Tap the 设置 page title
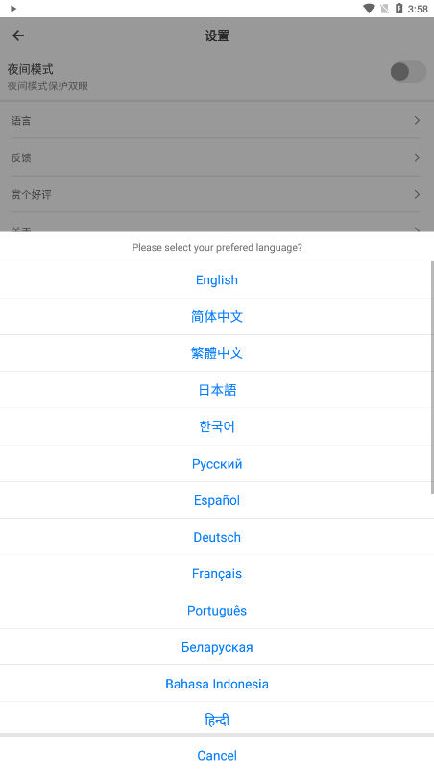The height and width of the screenshot is (773, 434). click(x=217, y=36)
